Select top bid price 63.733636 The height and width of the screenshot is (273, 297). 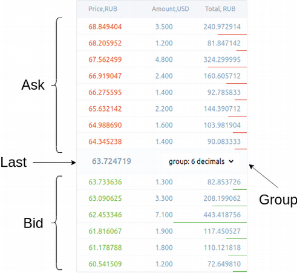click(105, 182)
